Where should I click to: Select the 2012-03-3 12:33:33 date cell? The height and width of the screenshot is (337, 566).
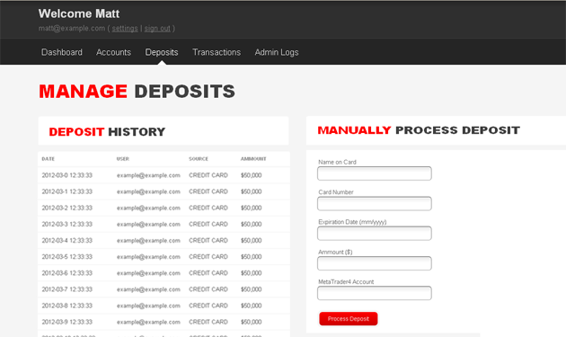click(x=67, y=224)
